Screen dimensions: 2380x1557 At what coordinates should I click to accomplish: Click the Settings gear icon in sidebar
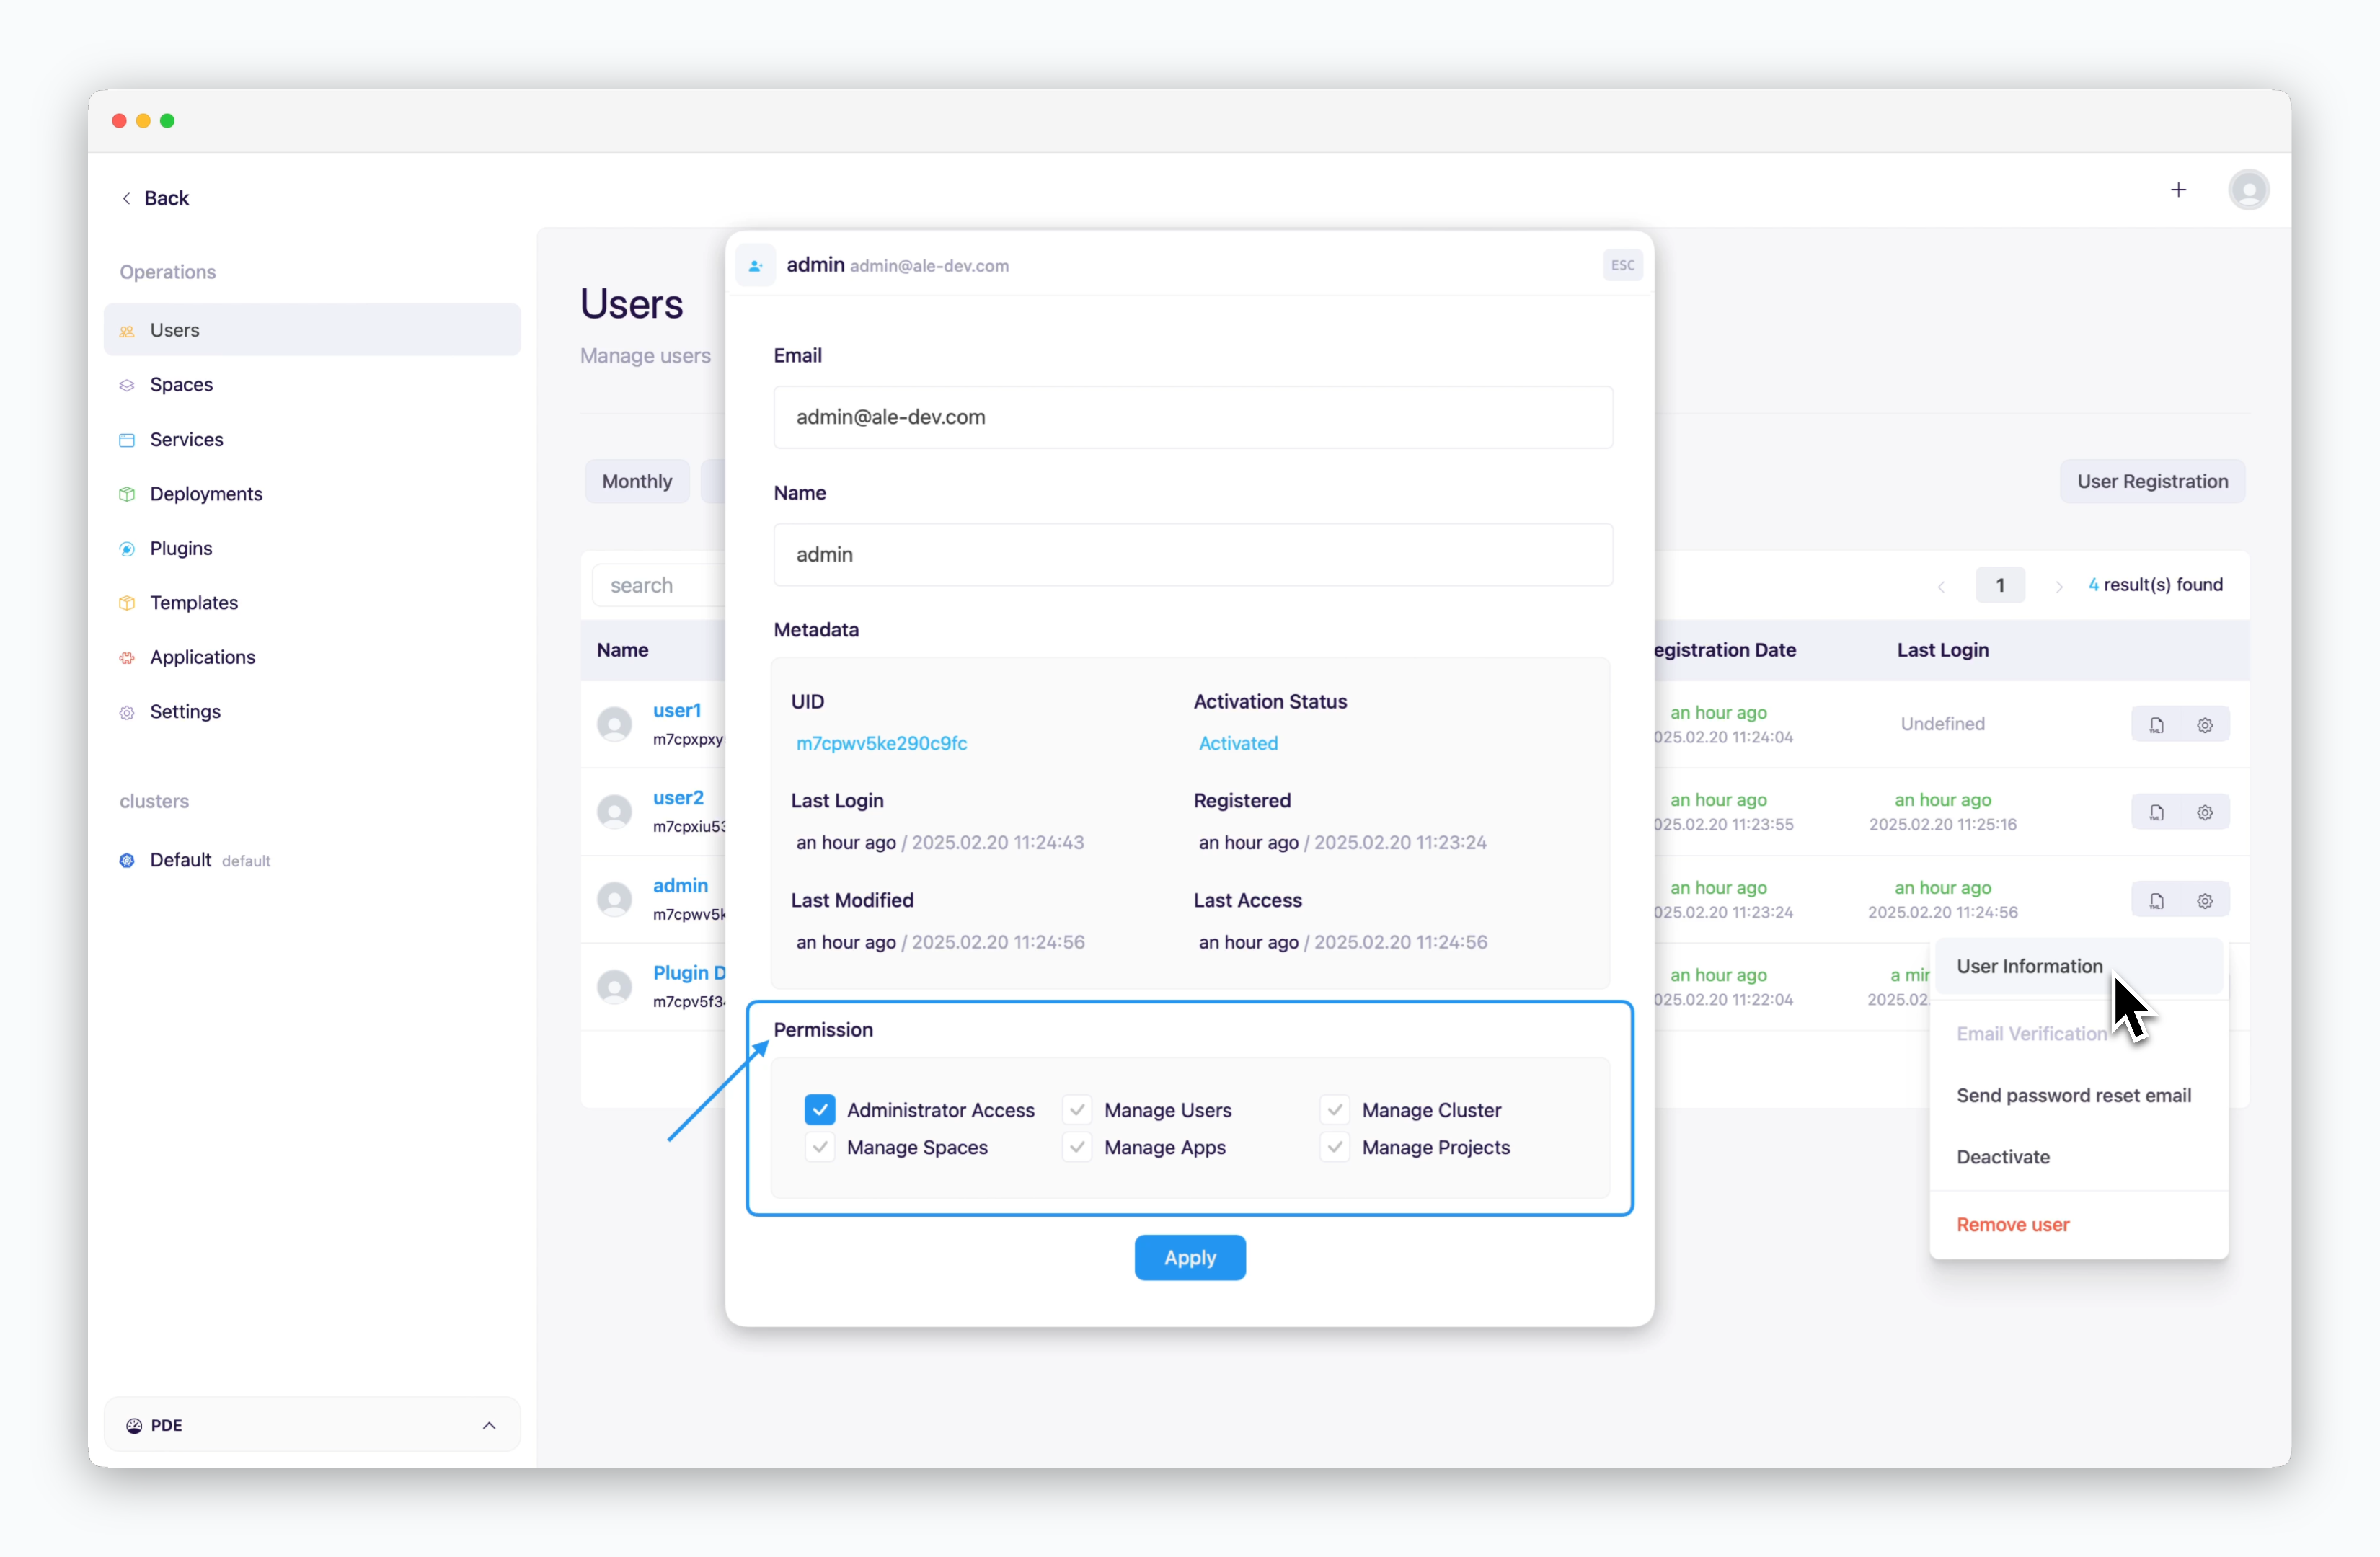click(127, 712)
